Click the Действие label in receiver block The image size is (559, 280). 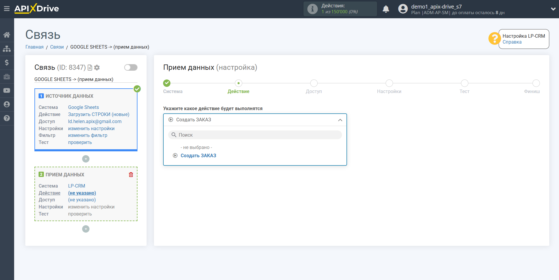(x=49, y=193)
